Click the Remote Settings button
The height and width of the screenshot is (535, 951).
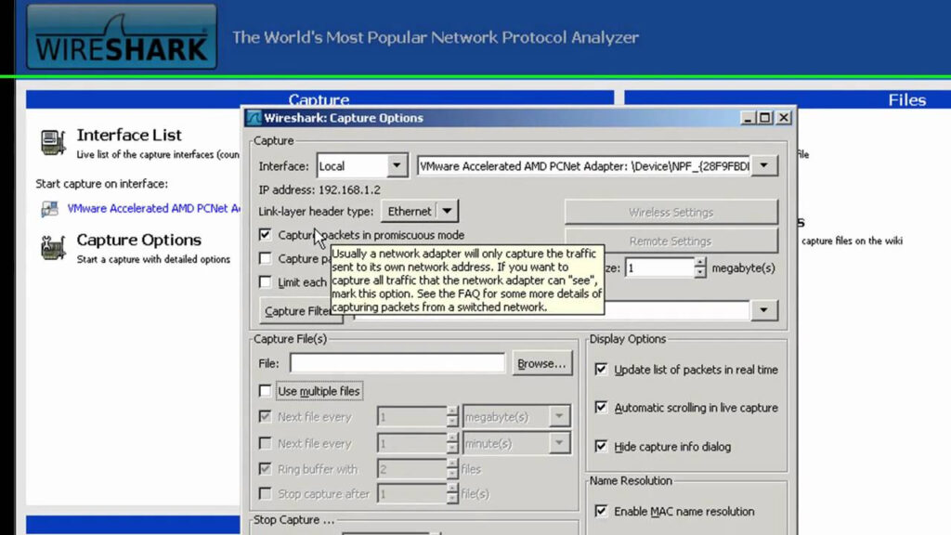tap(671, 241)
